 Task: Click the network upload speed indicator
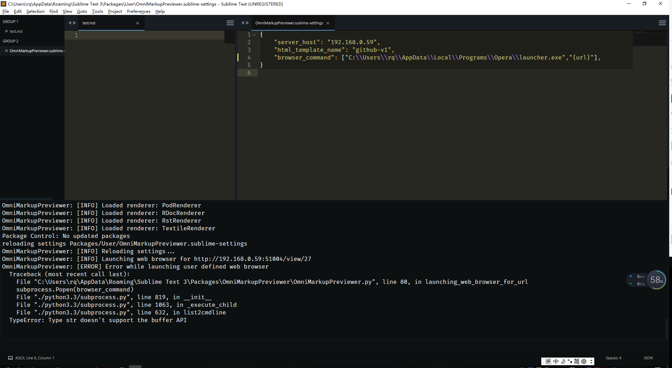[637, 277]
